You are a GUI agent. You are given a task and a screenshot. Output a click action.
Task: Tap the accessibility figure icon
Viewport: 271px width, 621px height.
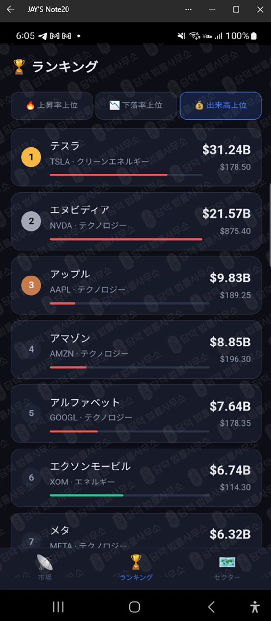point(255,606)
